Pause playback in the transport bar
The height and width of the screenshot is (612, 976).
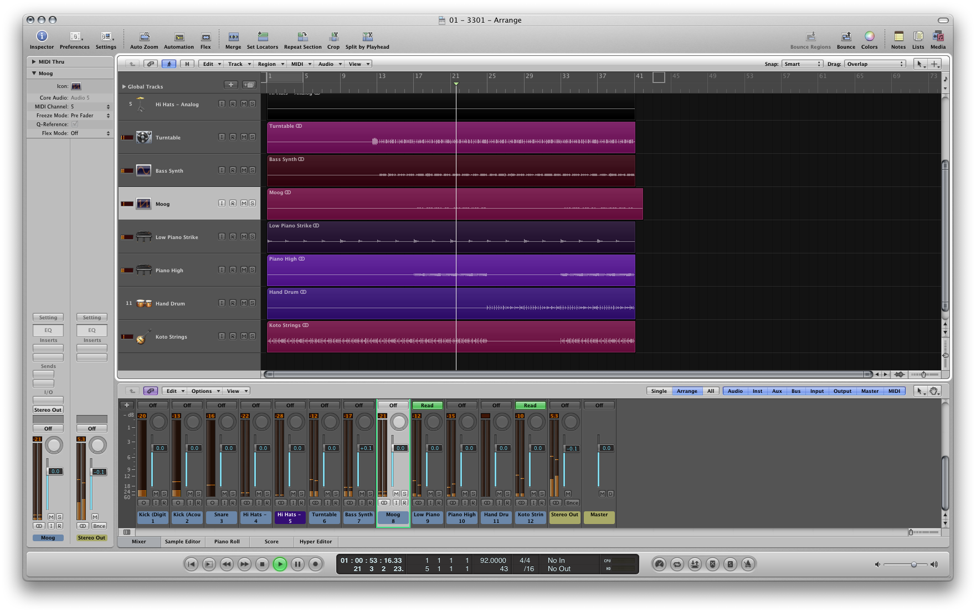tap(297, 564)
